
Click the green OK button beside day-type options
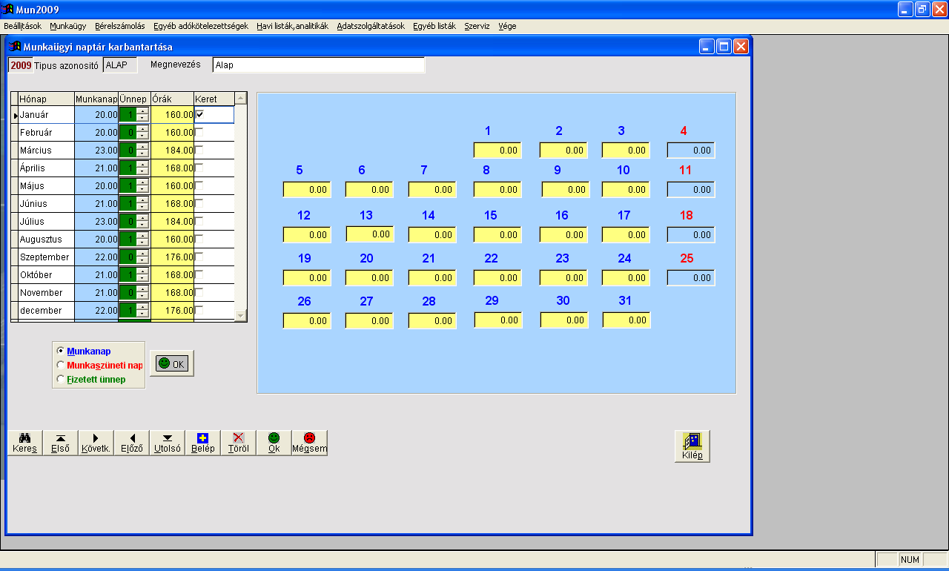(172, 363)
